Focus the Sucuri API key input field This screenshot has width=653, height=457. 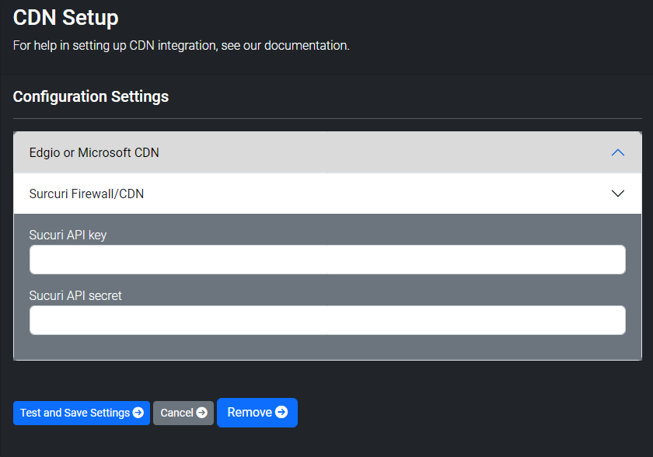point(327,260)
